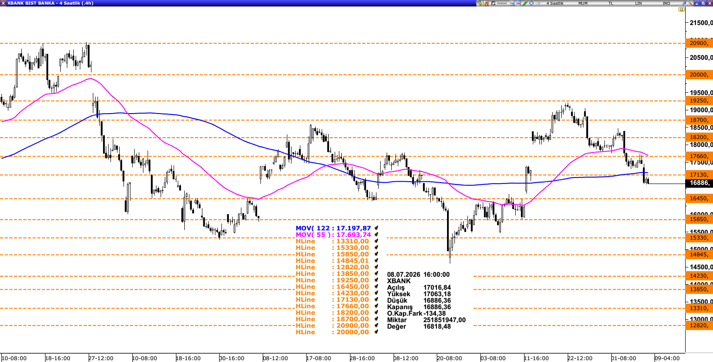Viewport: 713px width, 362px height.
Task: Click the blue MOV( 122 : 17.197,87 legend entry
Action: pyautogui.click(x=333, y=228)
